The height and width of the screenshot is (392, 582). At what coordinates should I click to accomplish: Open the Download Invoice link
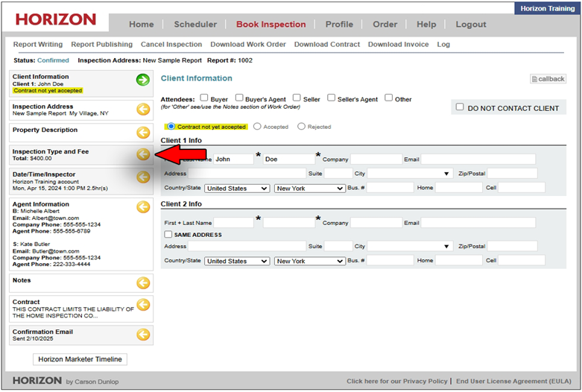click(398, 45)
